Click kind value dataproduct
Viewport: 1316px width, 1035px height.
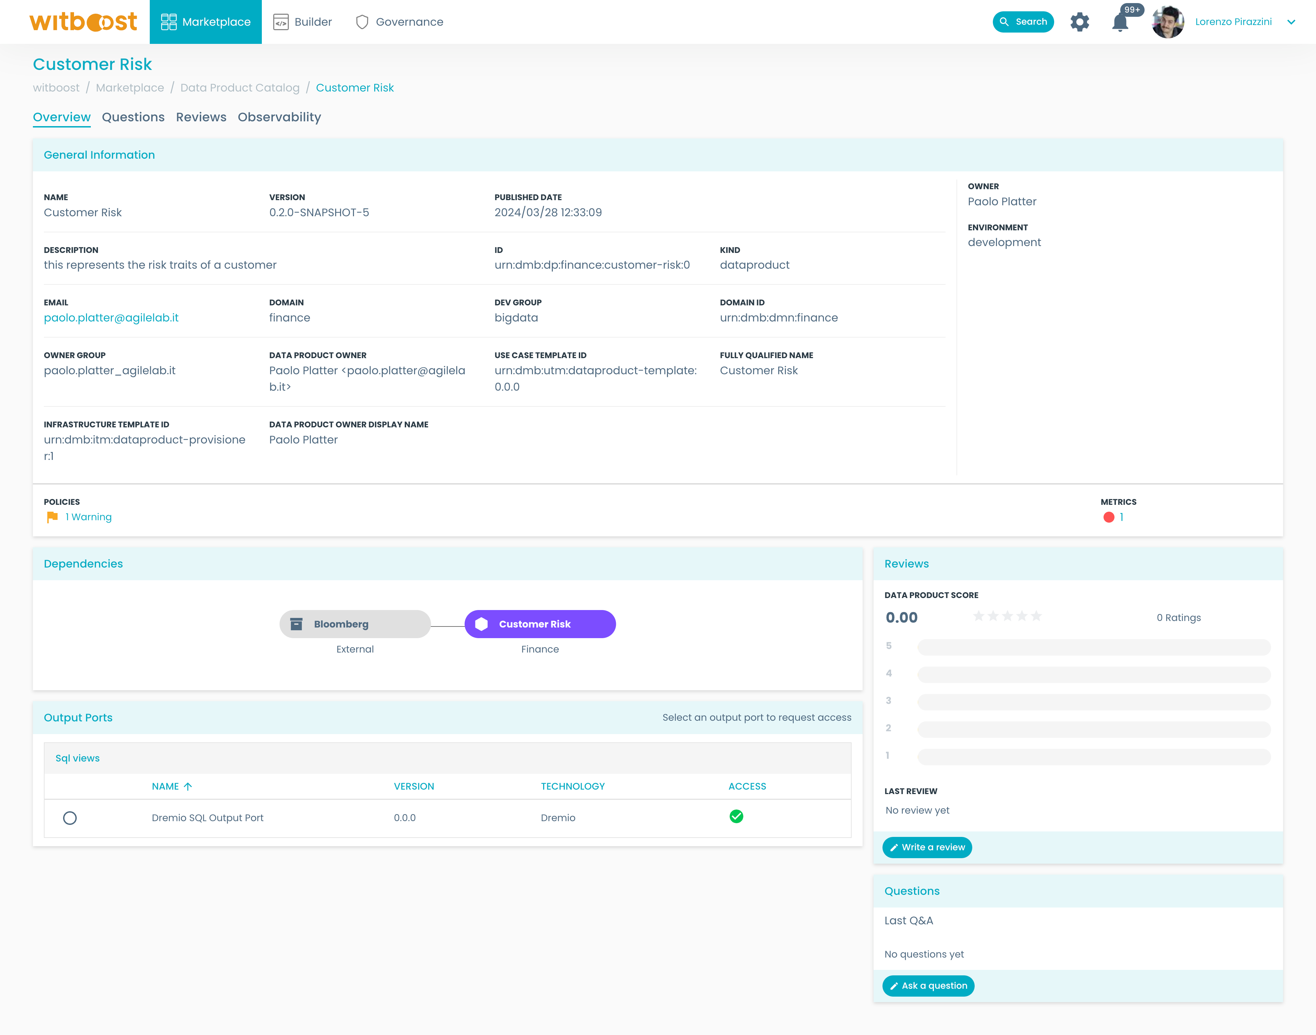click(x=754, y=265)
